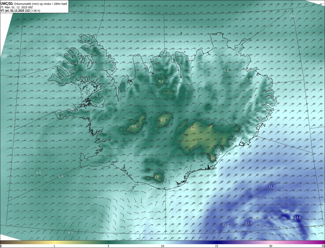Viewport: 325px width, 248px height.
Task: Click the 14.6 value label
Action: 298,217
